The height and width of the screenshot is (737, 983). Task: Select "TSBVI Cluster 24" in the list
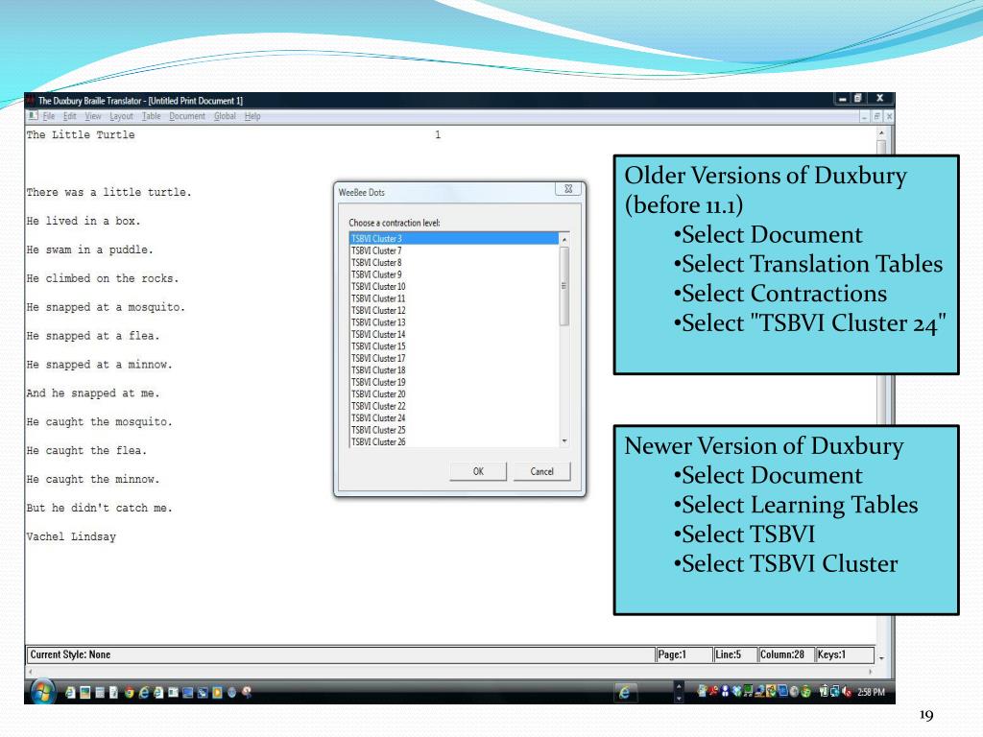454,418
